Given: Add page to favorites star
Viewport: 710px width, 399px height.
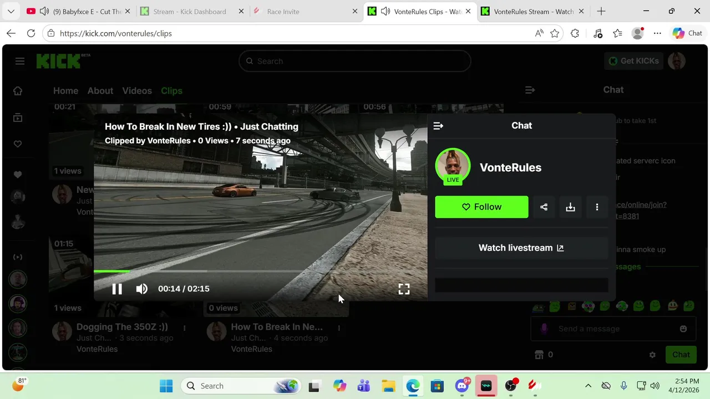Looking at the screenshot, I should [555, 33].
